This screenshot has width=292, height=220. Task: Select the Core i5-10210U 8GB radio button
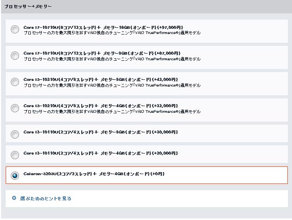pyautogui.click(x=15, y=82)
